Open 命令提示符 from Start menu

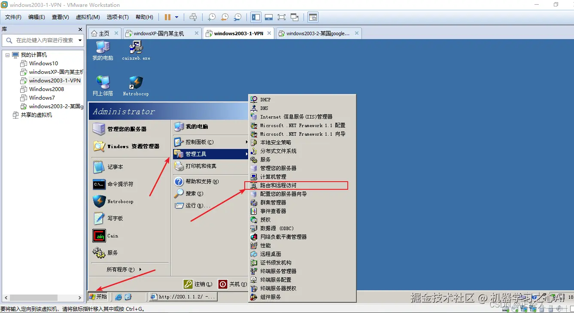click(129, 184)
